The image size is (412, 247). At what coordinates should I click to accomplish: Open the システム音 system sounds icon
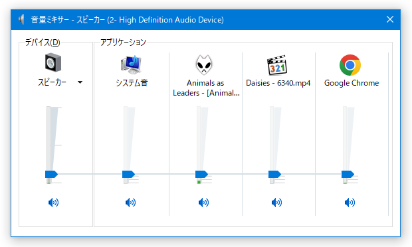tap(131, 64)
